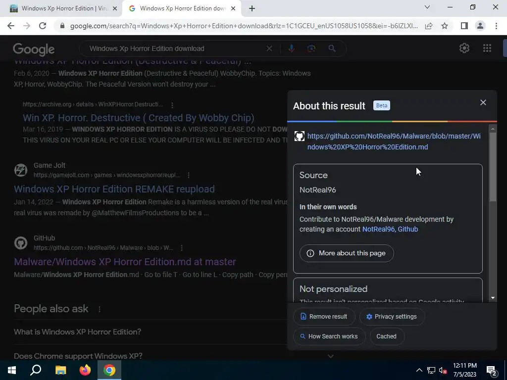The image size is (507, 380).
Task: Click the Chrome icon on the taskbar
Action: coord(109,370)
